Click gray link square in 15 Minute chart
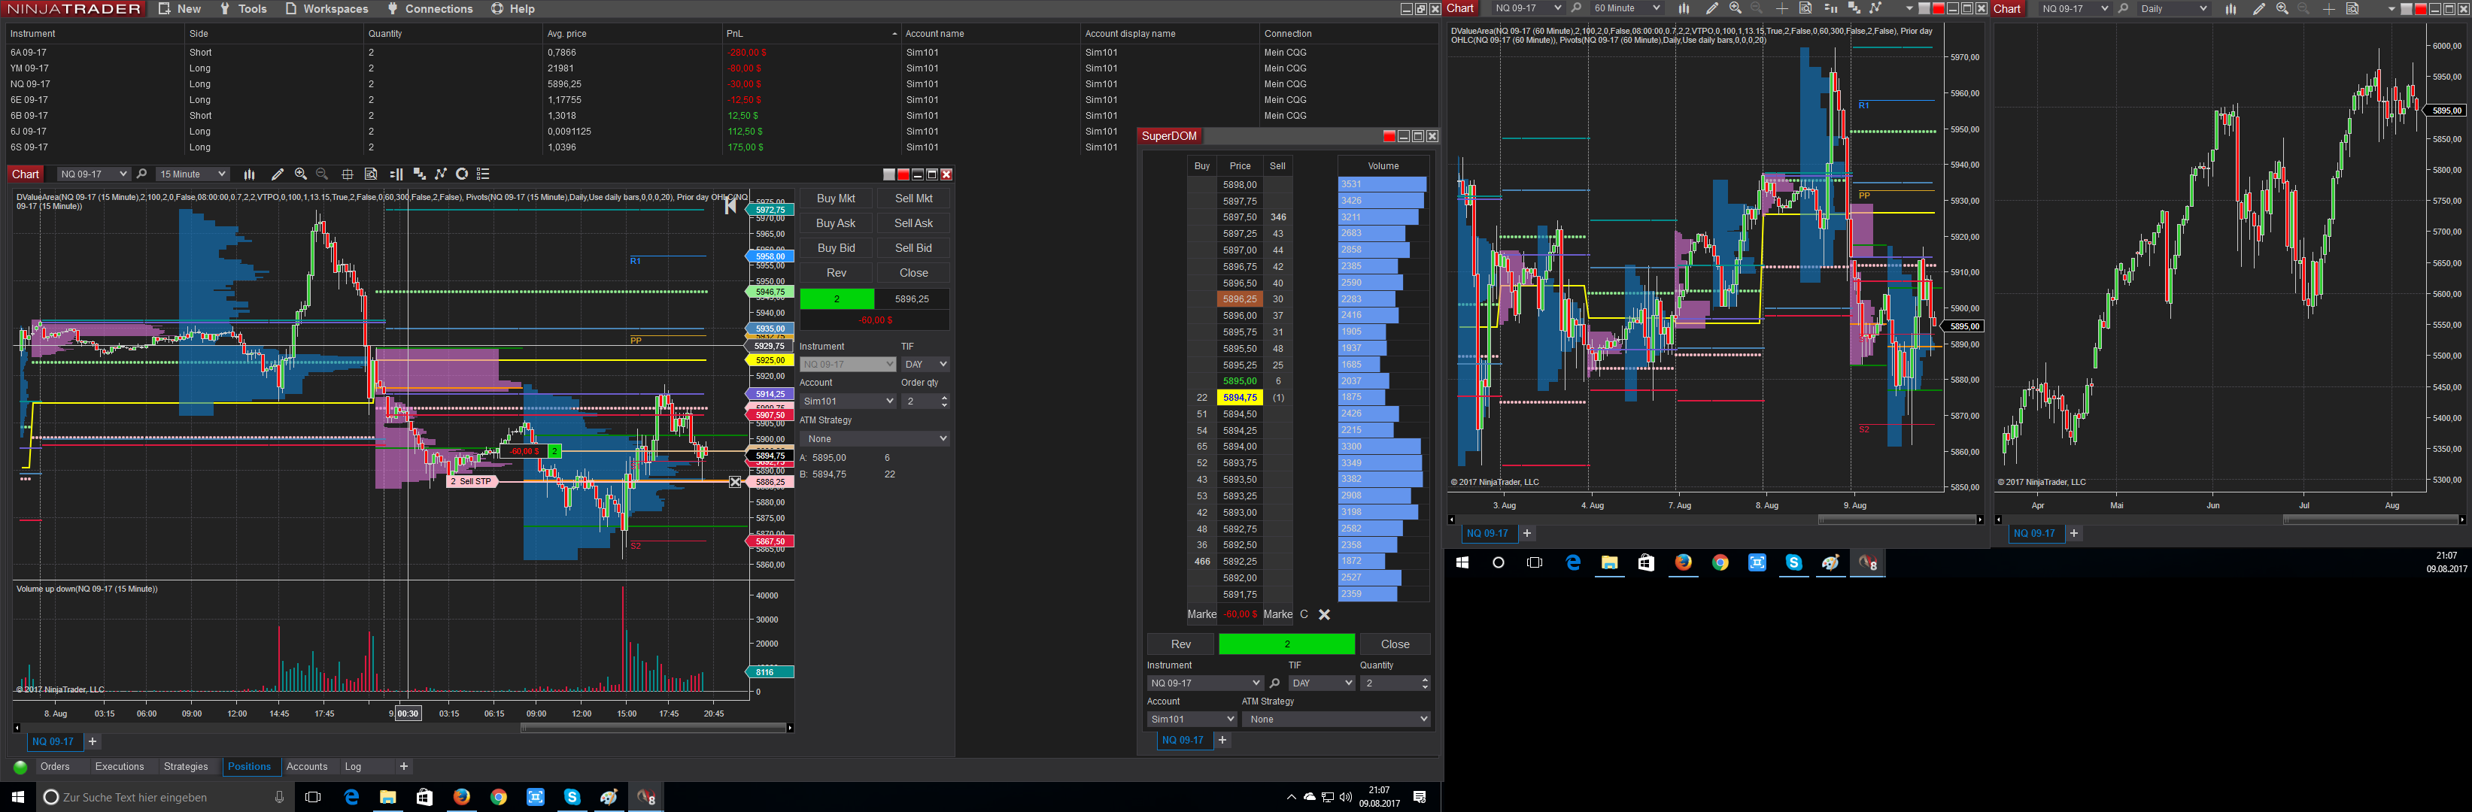Screen dimensions: 2472x812 point(888,174)
